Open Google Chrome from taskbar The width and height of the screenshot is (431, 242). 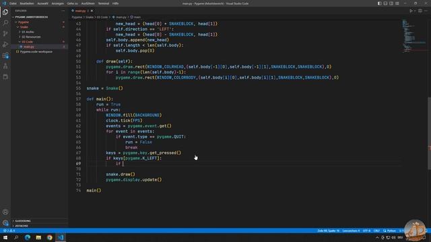click(49, 237)
